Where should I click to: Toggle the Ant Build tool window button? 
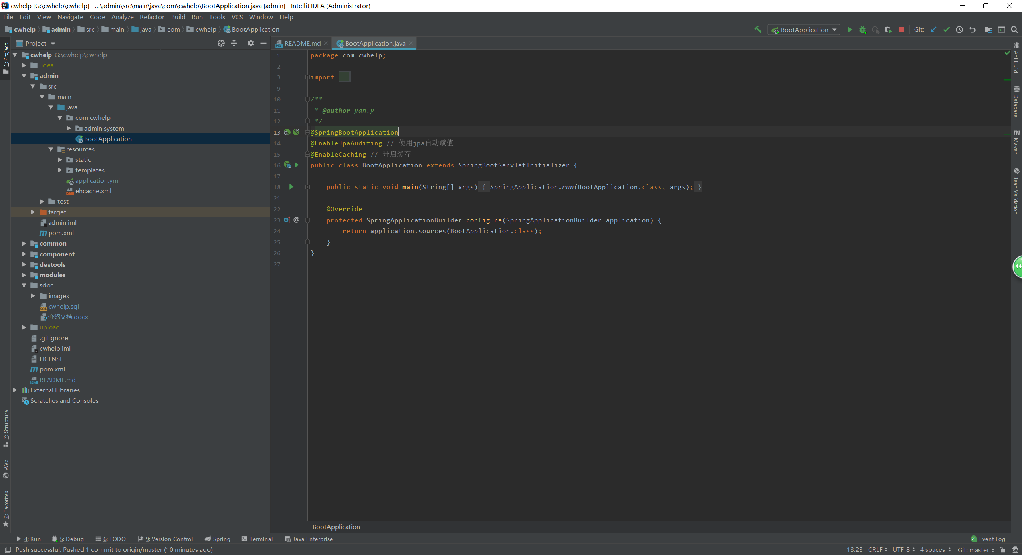[x=1016, y=57]
